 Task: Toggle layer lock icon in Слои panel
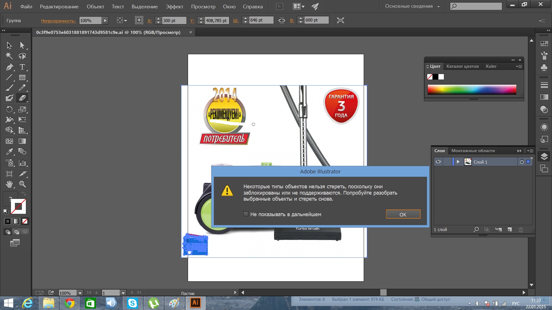click(x=446, y=162)
